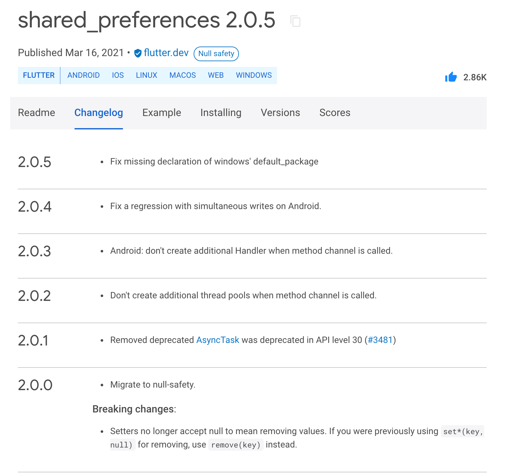Select the IOS platform tag

click(x=118, y=75)
